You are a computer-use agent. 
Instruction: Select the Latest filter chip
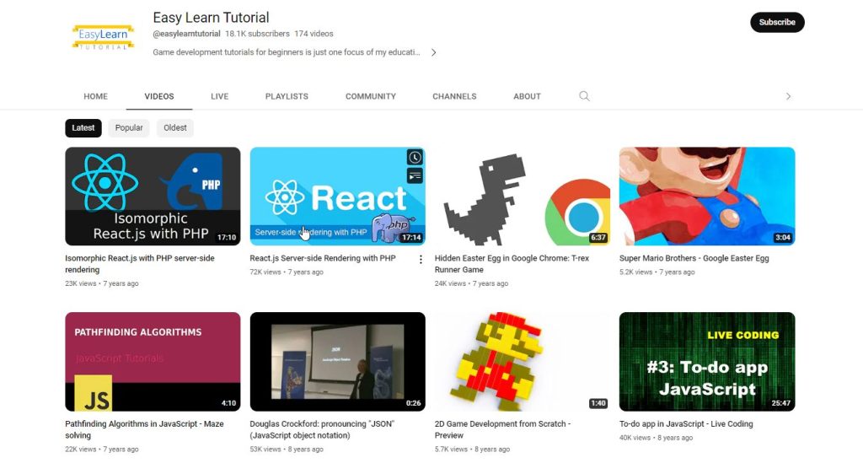[x=83, y=128]
